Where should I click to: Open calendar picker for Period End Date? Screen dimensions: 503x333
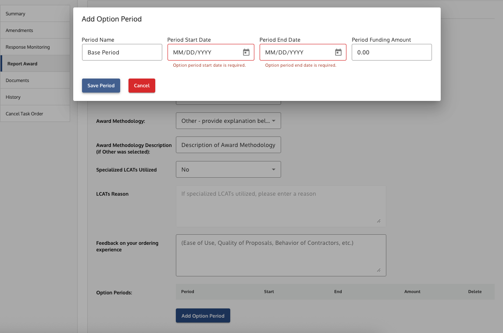tap(338, 52)
